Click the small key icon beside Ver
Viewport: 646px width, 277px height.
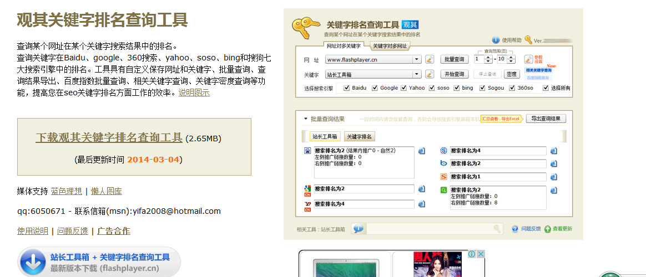528,40
